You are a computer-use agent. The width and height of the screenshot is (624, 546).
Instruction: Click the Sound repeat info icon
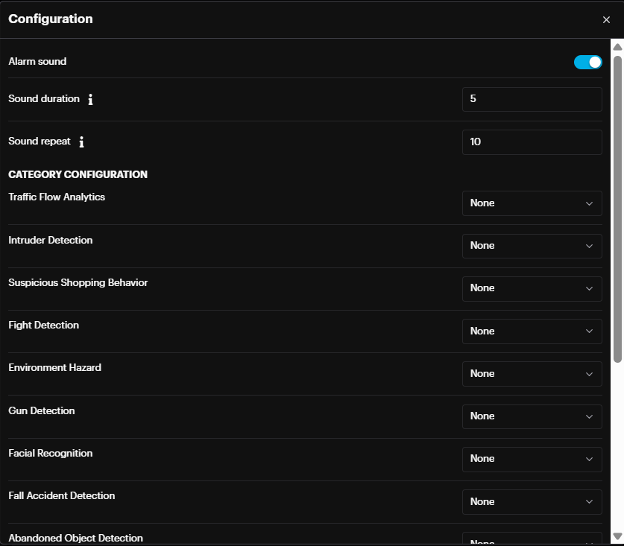click(81, 142)
